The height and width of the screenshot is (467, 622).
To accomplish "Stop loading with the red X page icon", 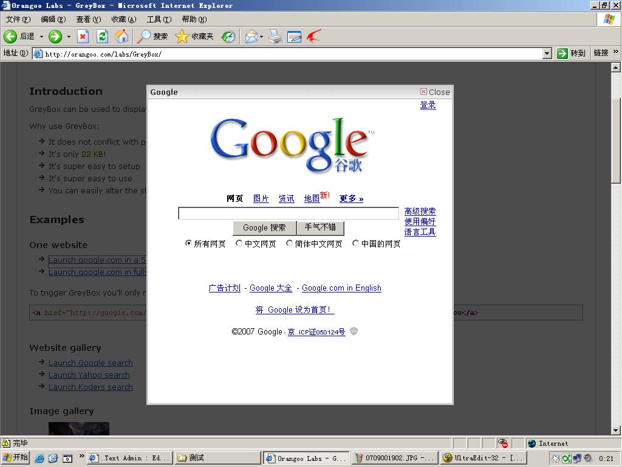I will pyautogui.click(x=83, y=36).
